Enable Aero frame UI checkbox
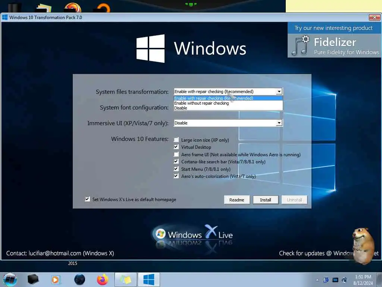Viewport: 382px width, 287px height. (x=176, y=154)
